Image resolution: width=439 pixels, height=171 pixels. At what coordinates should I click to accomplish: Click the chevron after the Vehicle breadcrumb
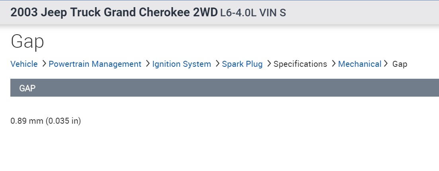click(x=44, y=64)
